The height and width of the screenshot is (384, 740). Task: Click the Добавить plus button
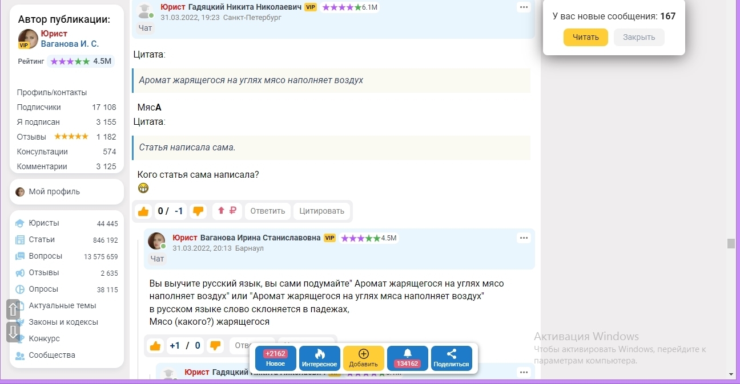click(363, 358)
